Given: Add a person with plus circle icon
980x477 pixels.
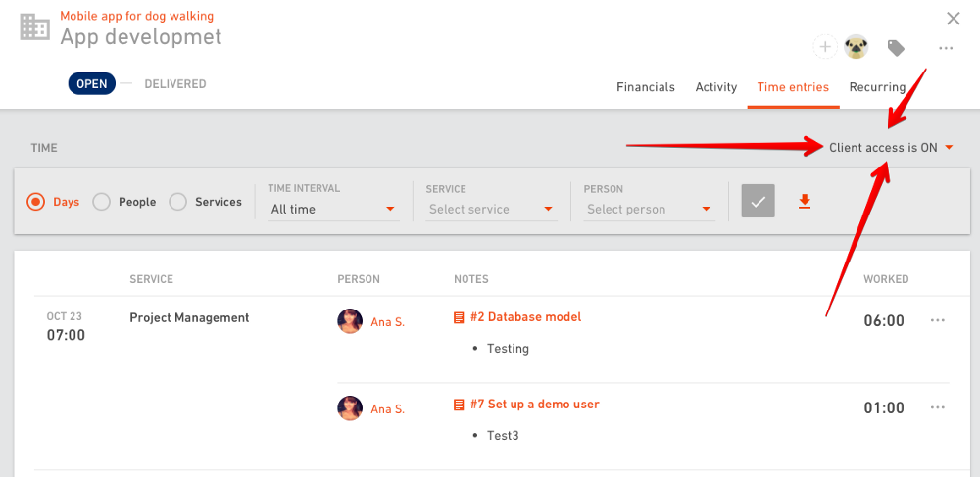Looking at the screenshot, I should click(825, 47).
